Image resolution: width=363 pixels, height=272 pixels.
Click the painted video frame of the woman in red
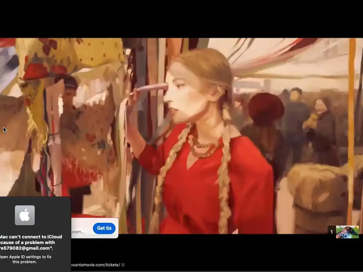click(x=181, y=136)
